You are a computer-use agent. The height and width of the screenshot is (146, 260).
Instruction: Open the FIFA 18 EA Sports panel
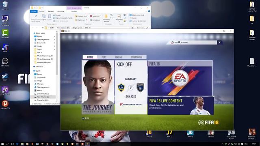[180, 78]
